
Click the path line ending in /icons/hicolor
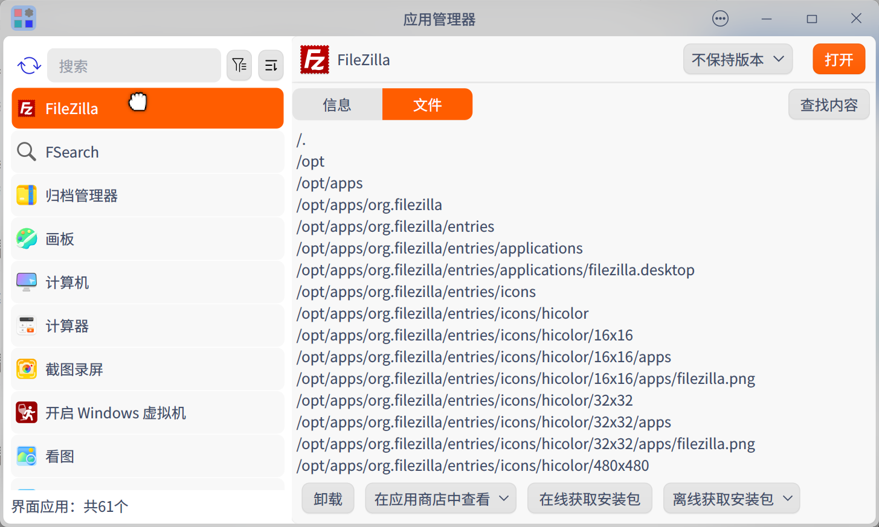coord(443,314)
